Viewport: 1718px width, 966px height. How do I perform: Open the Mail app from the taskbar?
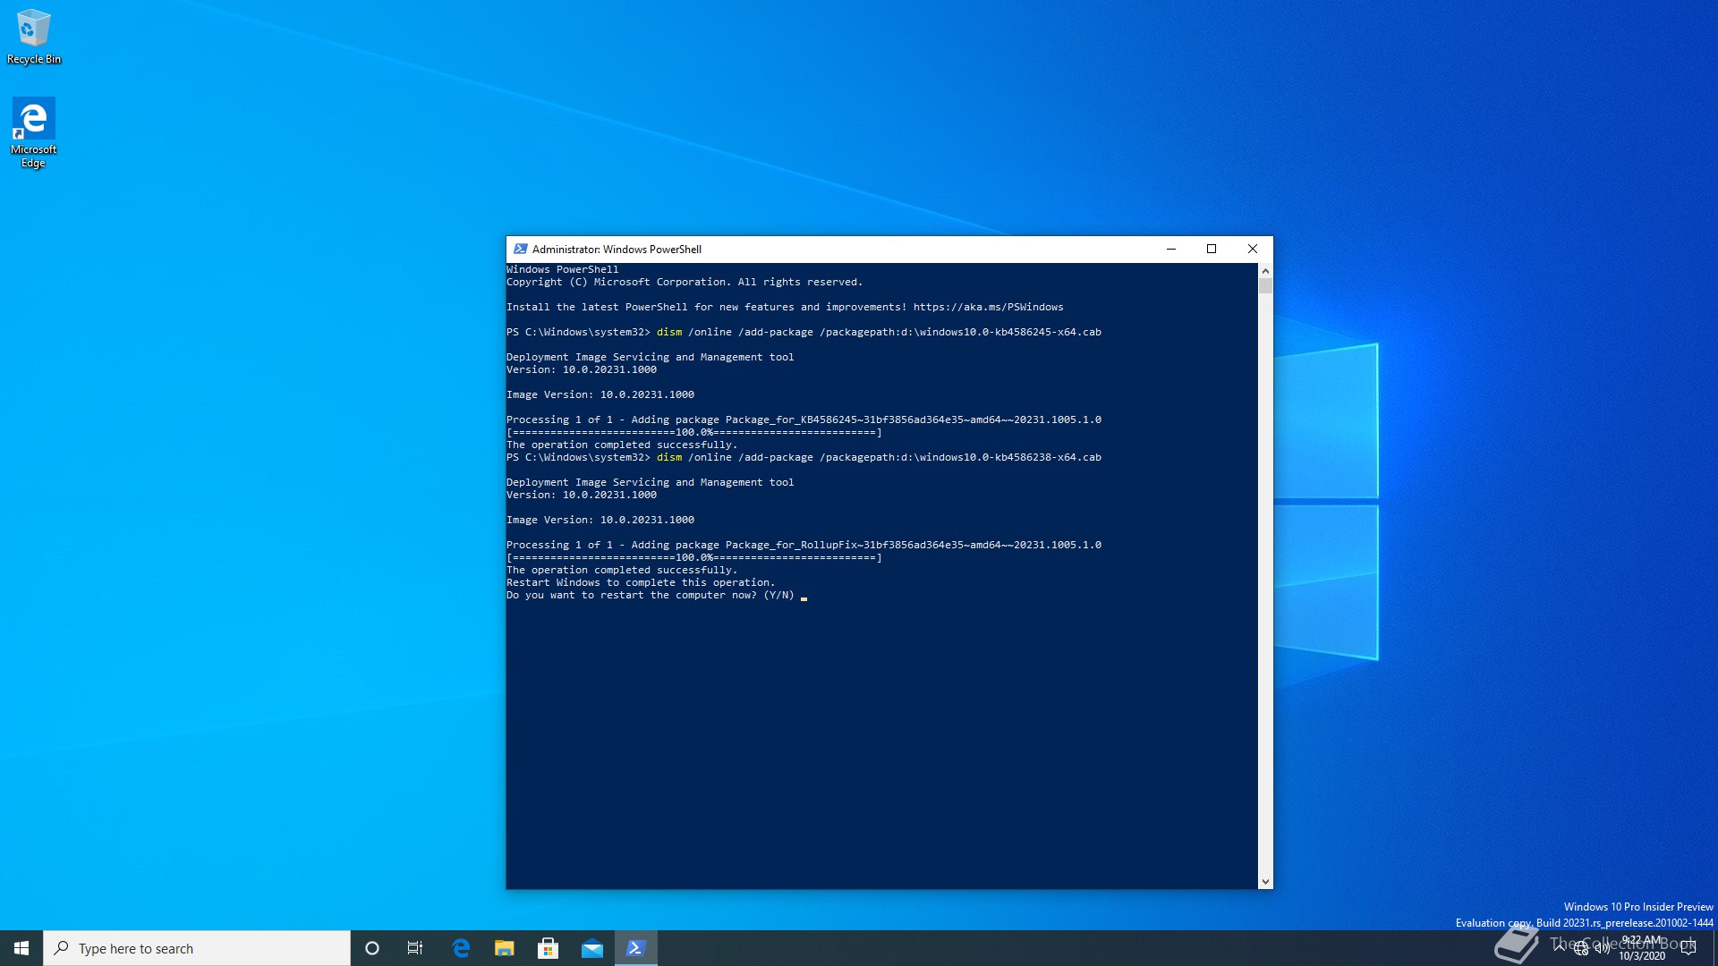click(592, 948)
